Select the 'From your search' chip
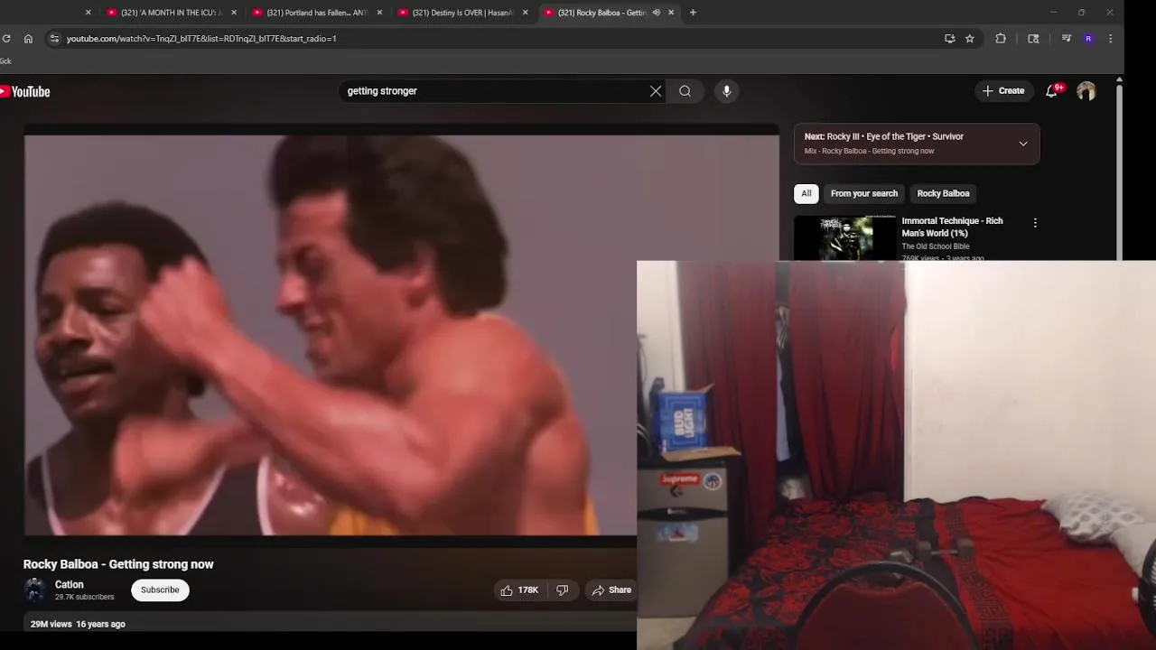 [x=864, y=193]
